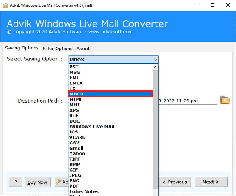Viewport: 236px width, 196px height.
Task: Choose Yahoo as saving option
Action: tap(111, 153)
